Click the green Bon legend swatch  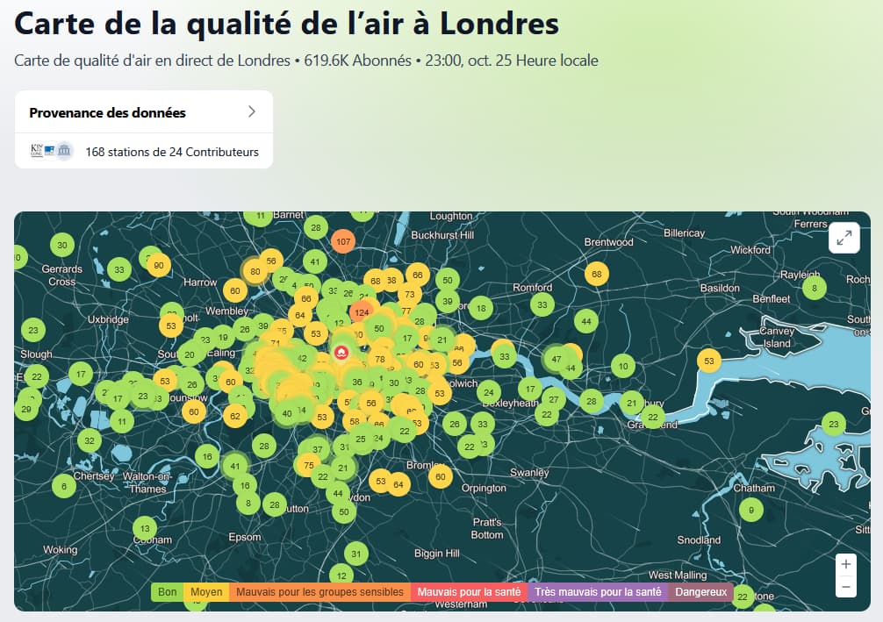click(167, 592)
